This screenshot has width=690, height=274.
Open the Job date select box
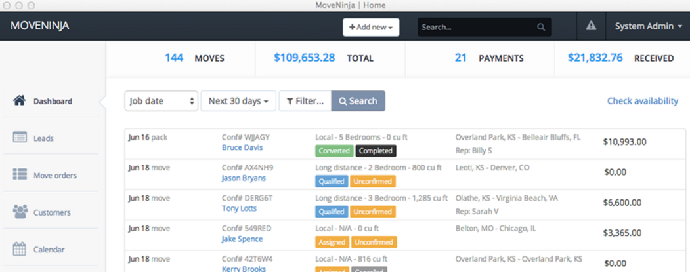point(161,101)
